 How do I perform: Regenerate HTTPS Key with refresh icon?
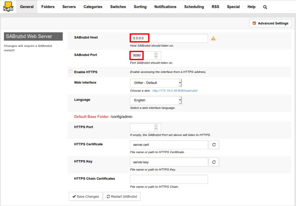(x=214, y=162)
